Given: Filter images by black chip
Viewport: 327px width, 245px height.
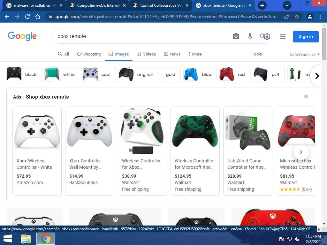Looking at the screenshot, I should pos(24,74).
